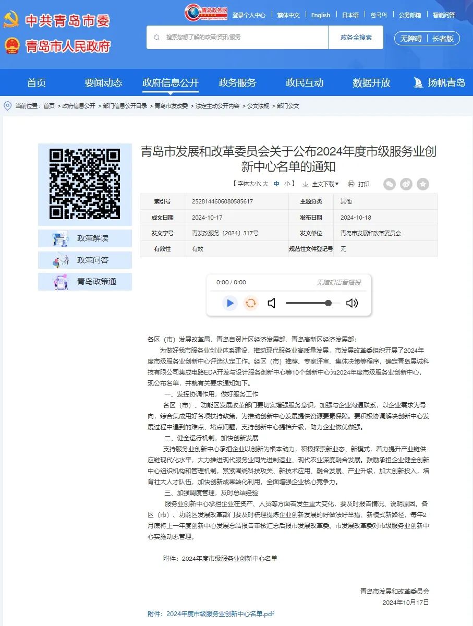Click breadcrumb 部门信息公开目录
Viewport: 473px width, 626px height.
click(125, 106)
